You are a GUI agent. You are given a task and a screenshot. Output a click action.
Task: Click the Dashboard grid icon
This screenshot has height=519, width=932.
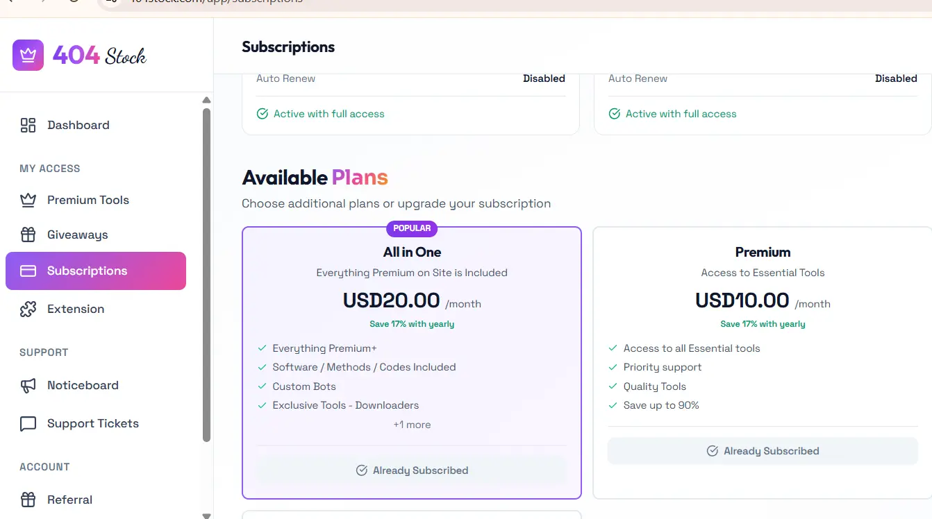tap(28, 125)
